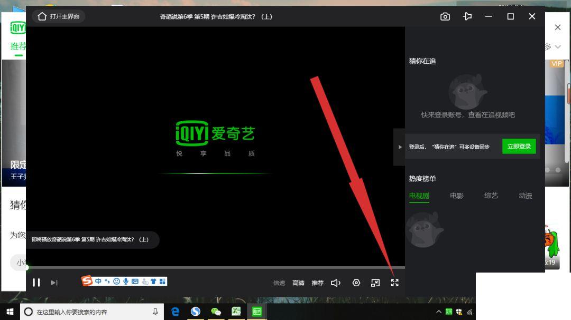Open the Sogou emoji panel
Screen dimensions: 571x320
pyautogui.click(x=116, y=281)
